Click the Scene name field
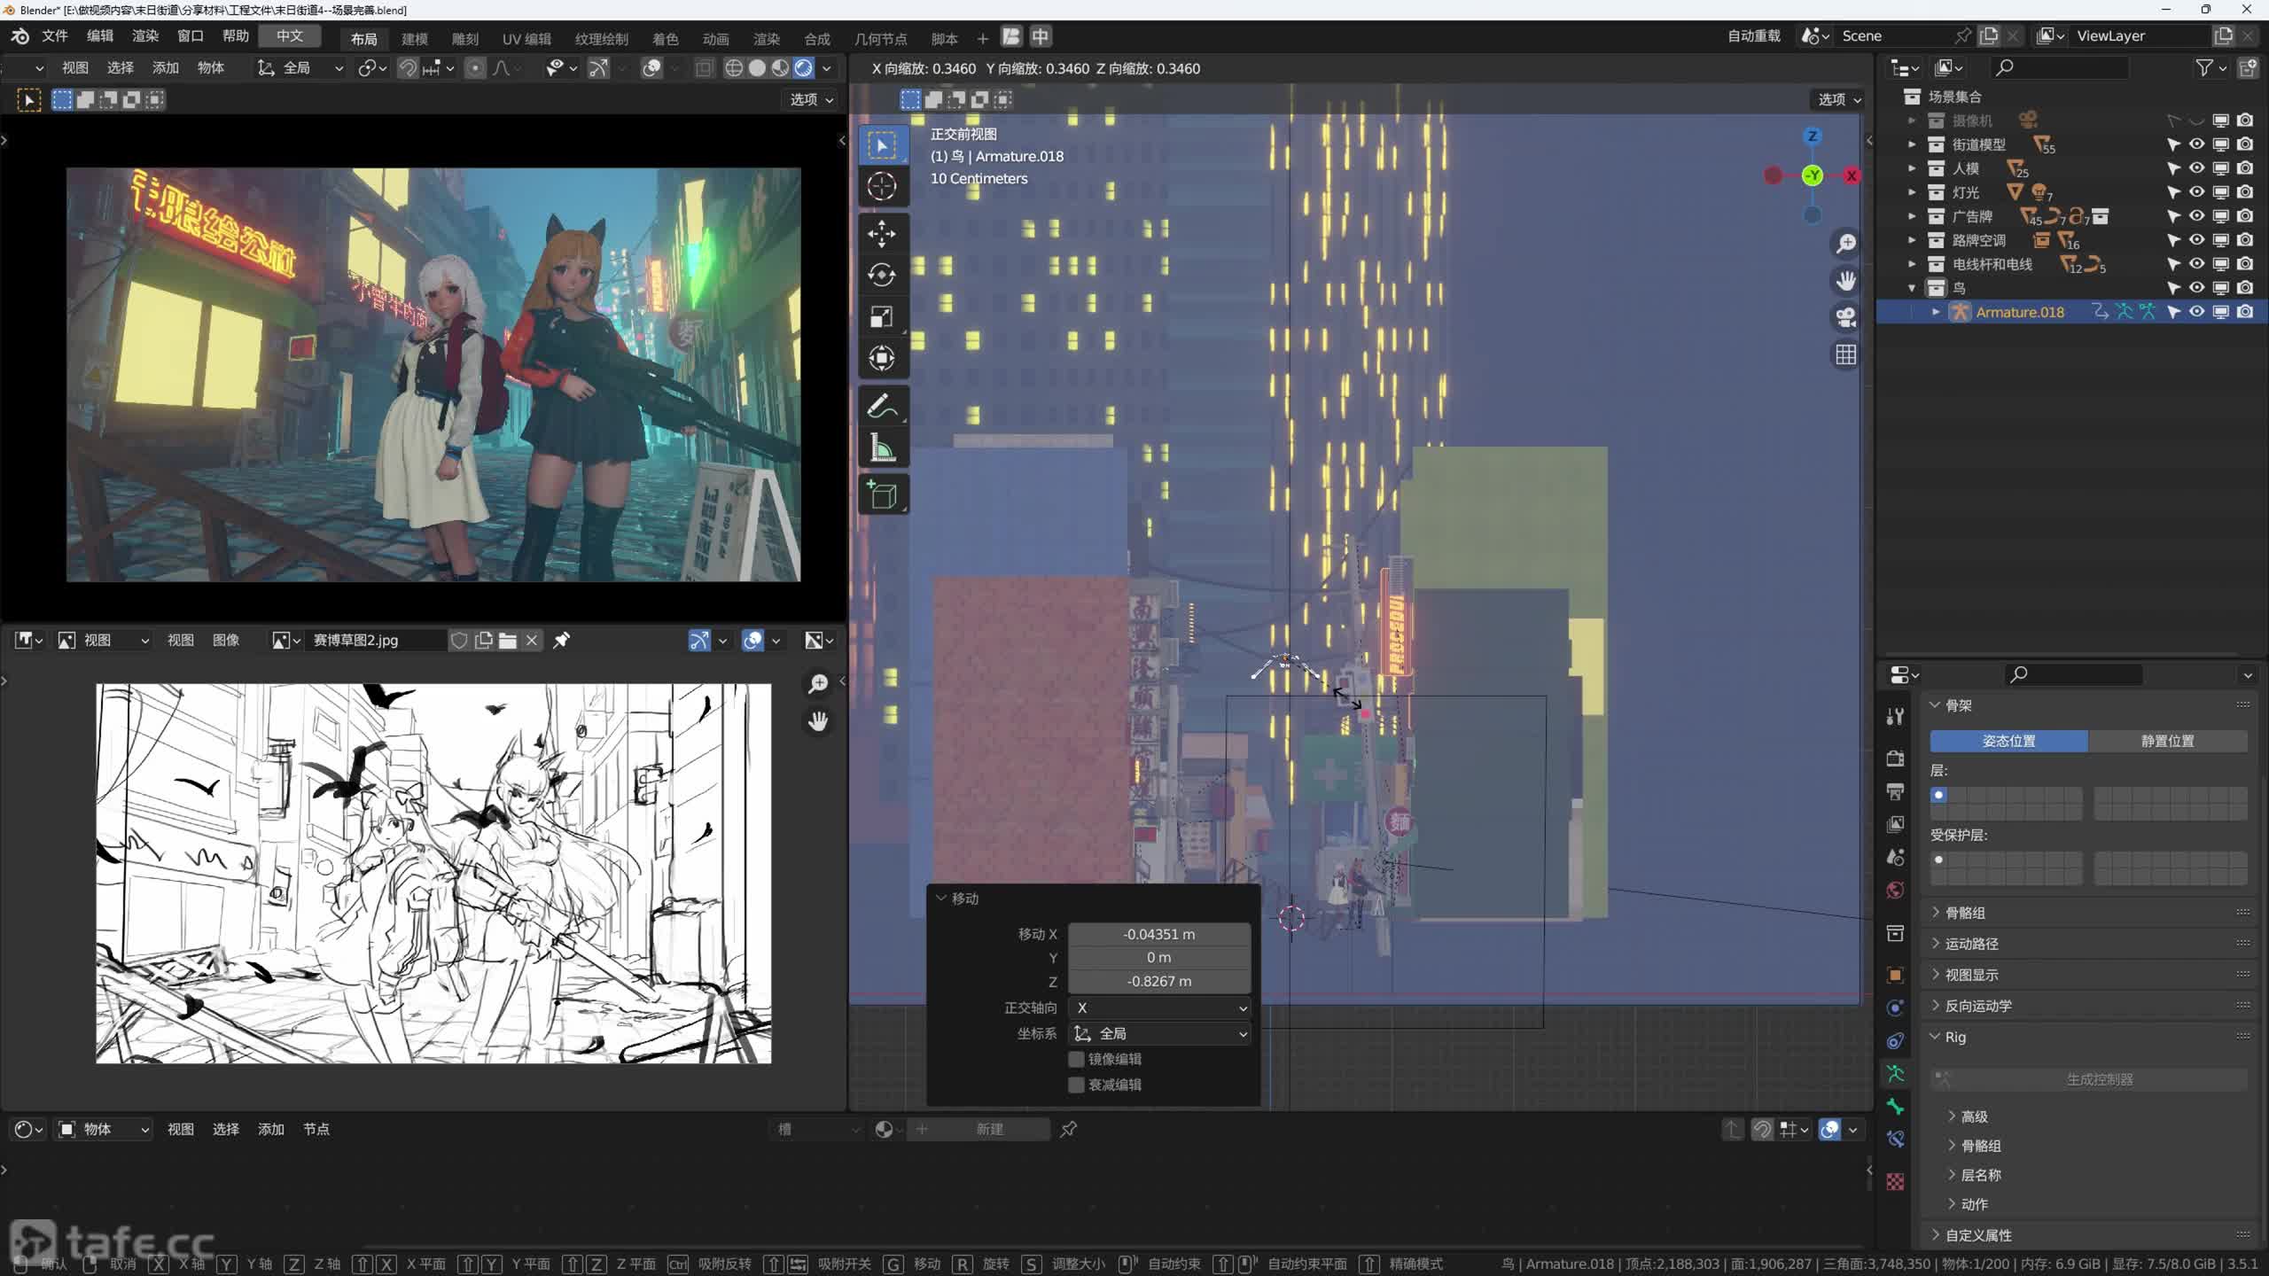The width and height of the screenshot is (2269, 1276). pos(1893,35)
